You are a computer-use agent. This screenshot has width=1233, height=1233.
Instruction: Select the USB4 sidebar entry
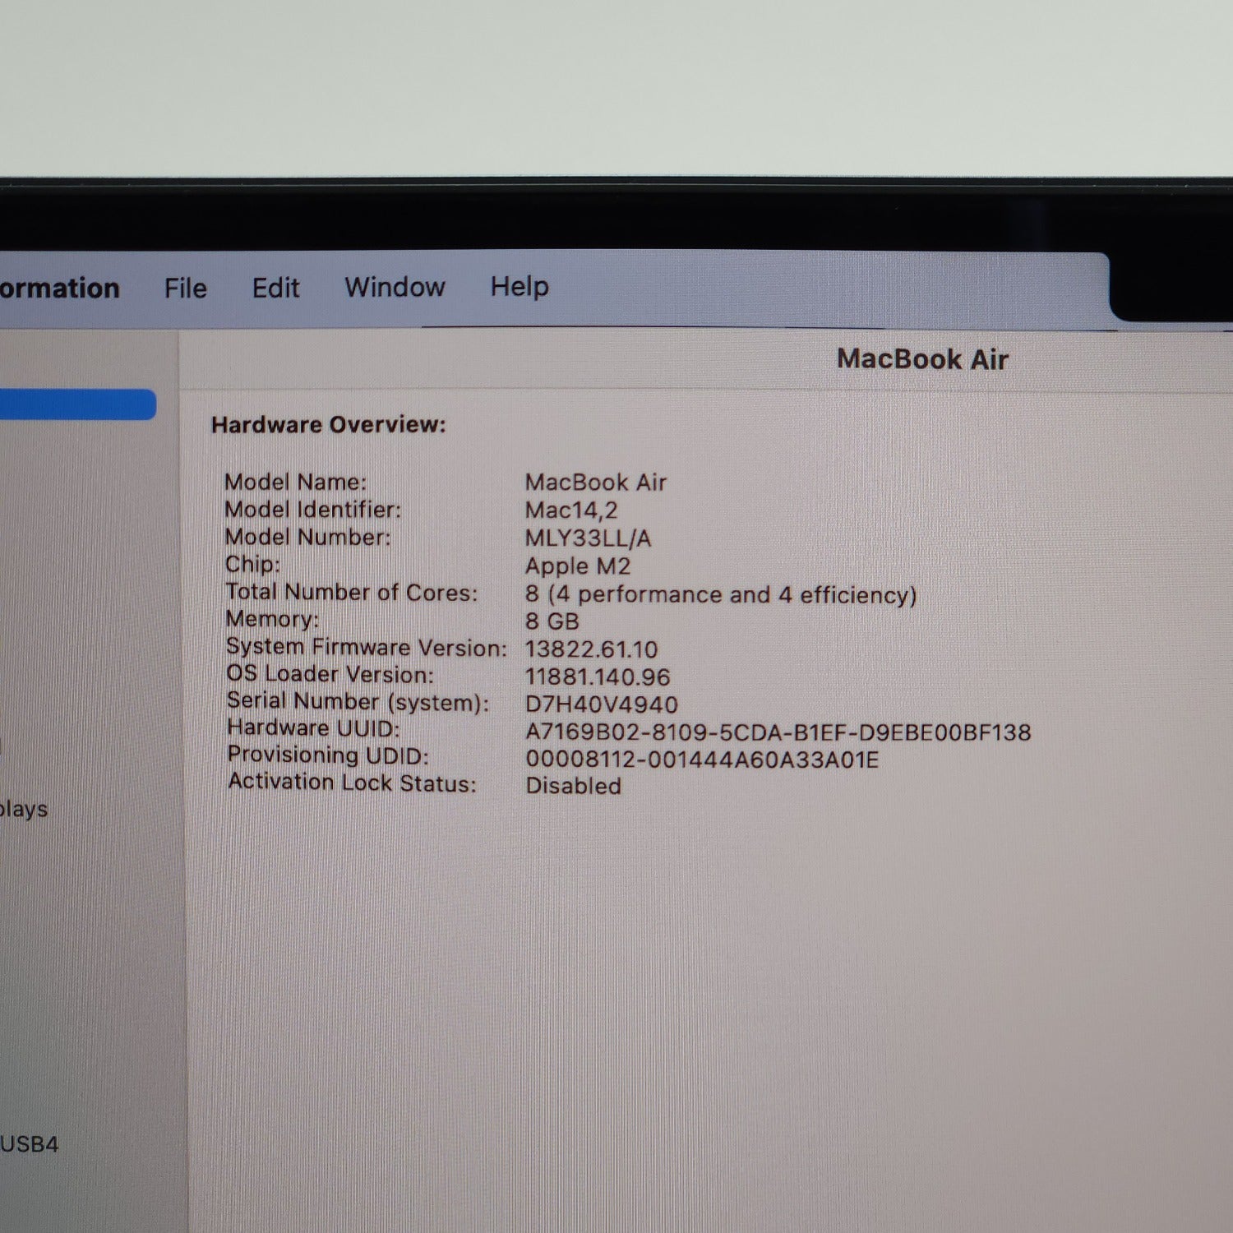tap(30, 1144)
